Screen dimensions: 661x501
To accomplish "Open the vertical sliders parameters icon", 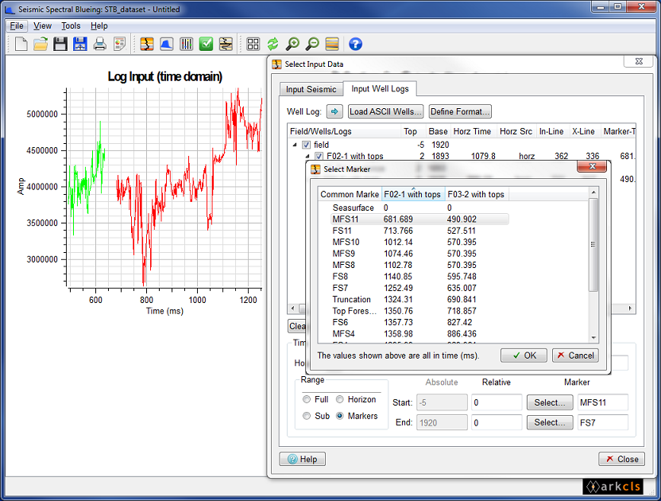I will [x=187, y=44].
